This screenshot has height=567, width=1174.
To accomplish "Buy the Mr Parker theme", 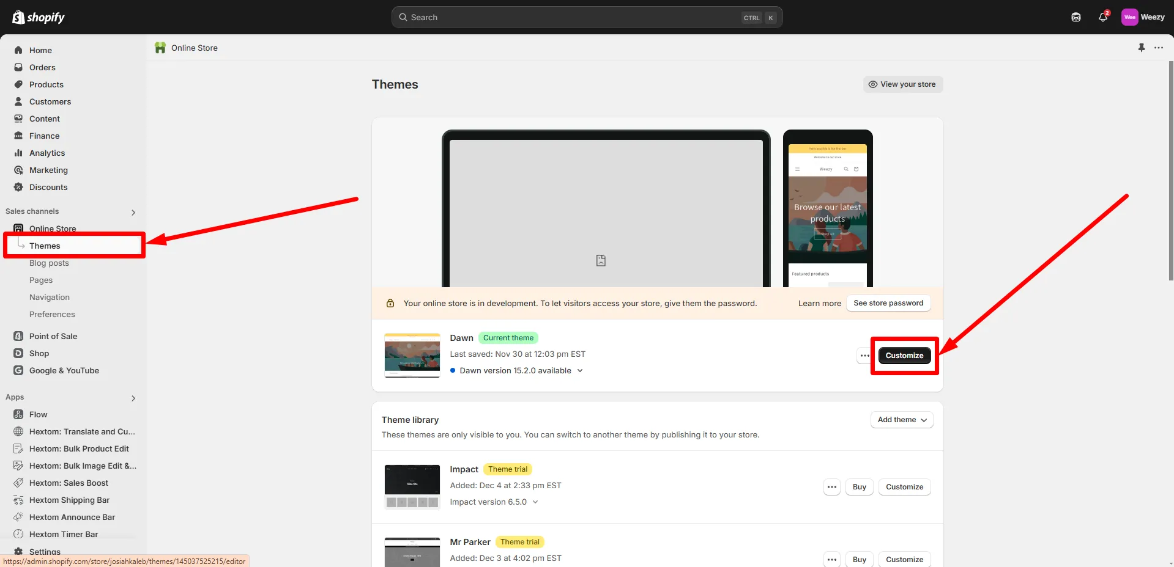I will click(x=860, y=560).
